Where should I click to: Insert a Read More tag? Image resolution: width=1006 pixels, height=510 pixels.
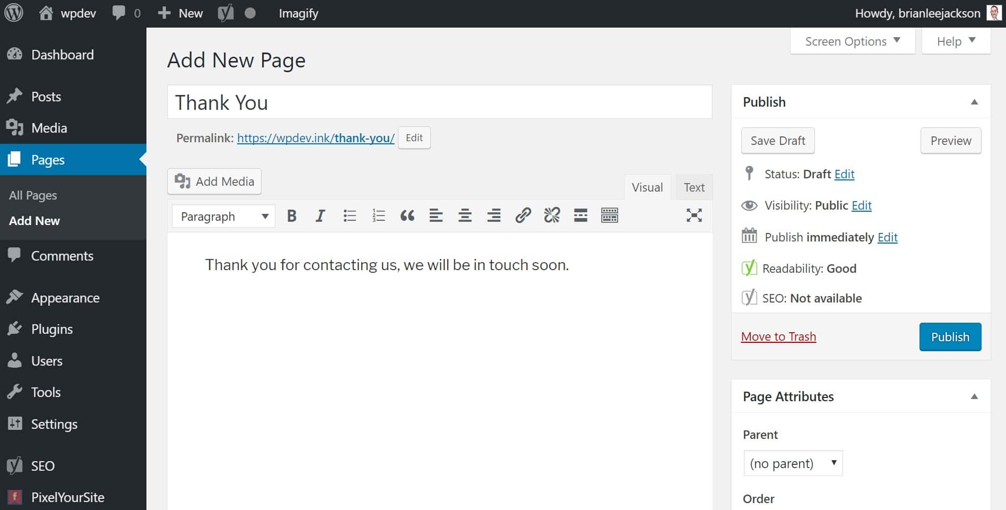point(580,215)
